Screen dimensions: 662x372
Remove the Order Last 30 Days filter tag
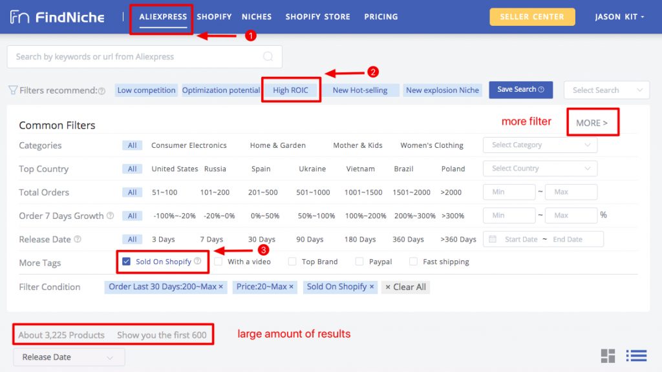pyautogui.click(x=221, y=287)
